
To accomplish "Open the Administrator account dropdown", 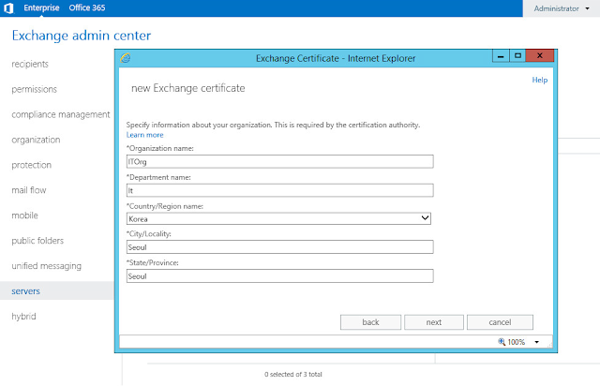I will click(x=561, y=8).
